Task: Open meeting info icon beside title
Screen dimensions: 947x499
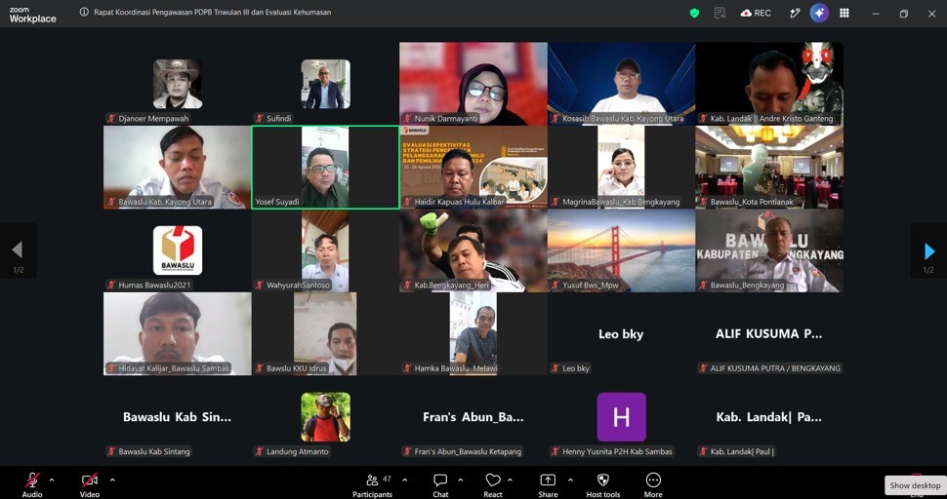Action: (x=84, y=12)
